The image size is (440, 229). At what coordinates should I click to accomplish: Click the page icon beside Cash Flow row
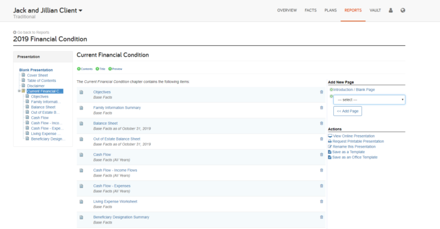(x=81, y=155)
